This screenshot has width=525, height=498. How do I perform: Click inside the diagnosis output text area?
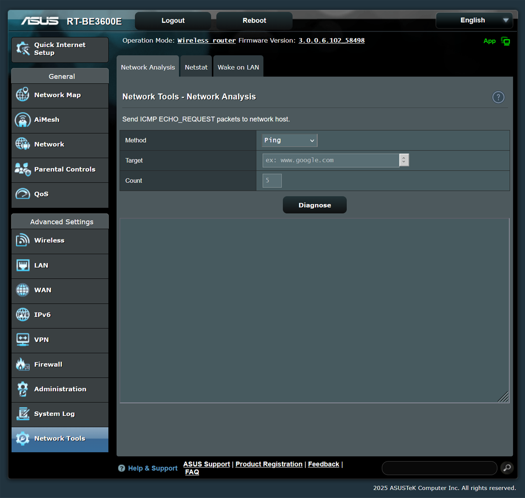[315, 310]
